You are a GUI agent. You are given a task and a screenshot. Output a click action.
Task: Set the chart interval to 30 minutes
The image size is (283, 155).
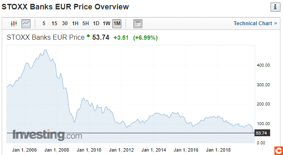[65, 23]
